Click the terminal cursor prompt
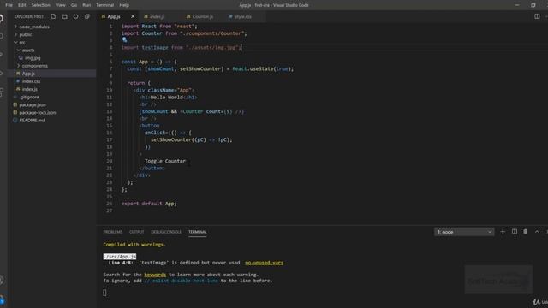548x308 pixels. coord(104,293)
